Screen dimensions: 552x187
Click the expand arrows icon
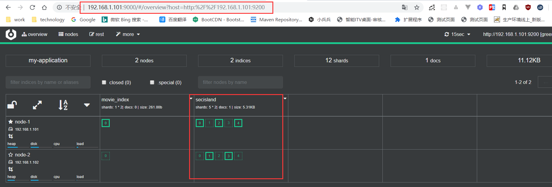37,105
